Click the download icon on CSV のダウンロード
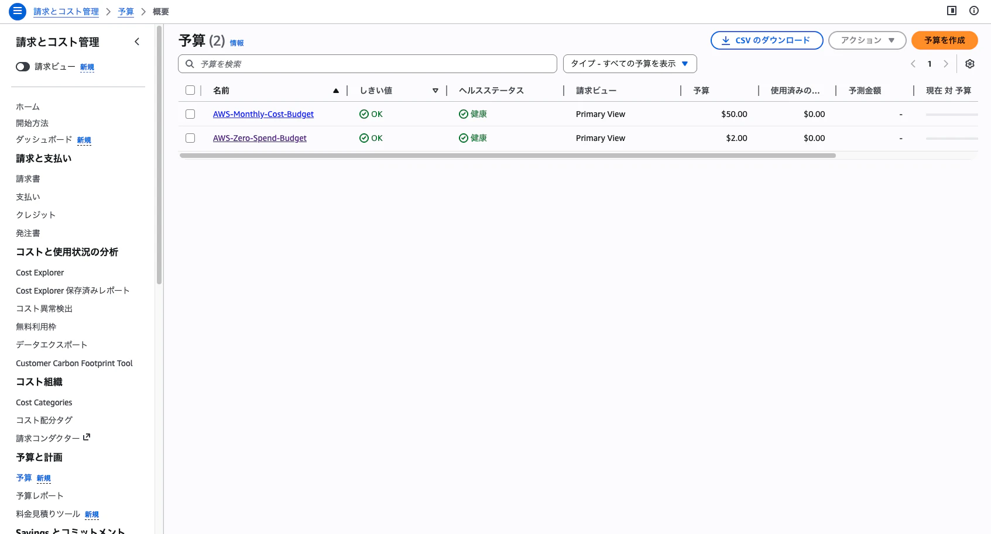The image size is (991, 534). click(725, 40)
